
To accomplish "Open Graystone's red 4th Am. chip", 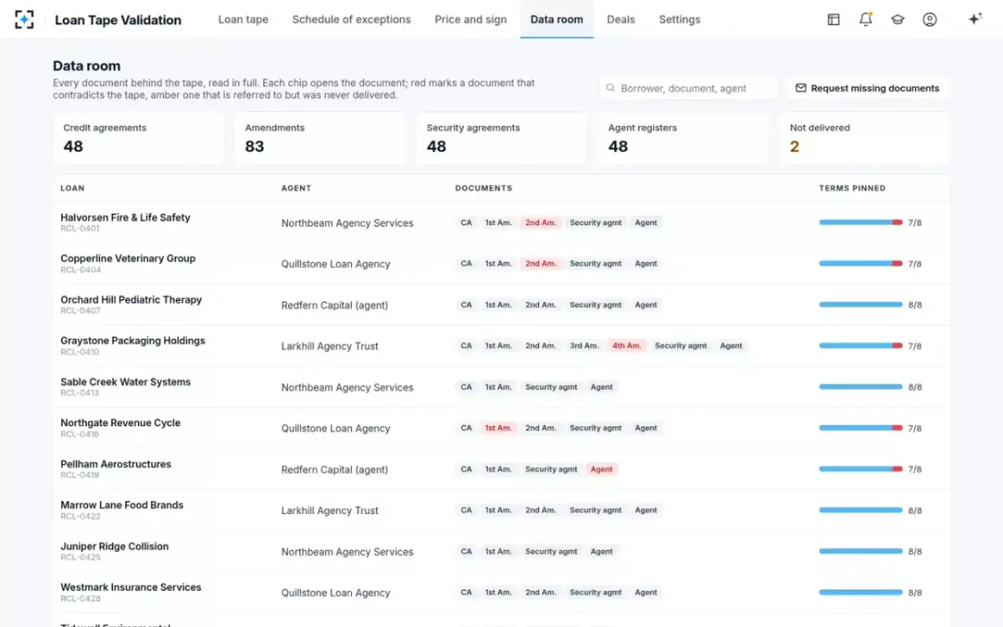I will coord(627,346).
